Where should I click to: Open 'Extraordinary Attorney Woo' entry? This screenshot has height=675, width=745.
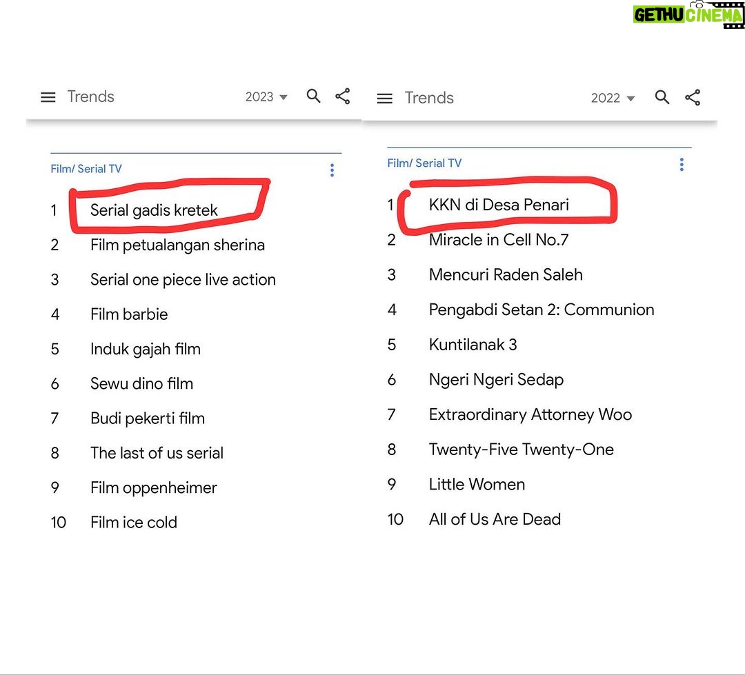(x=530, y=414)
